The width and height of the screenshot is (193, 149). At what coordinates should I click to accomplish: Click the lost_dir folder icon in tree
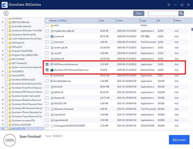[10, 129]
